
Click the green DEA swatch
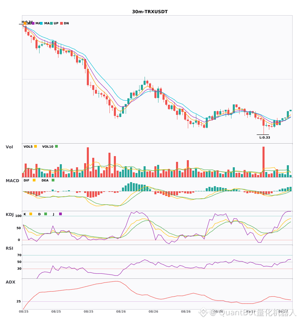click(x=53, y=180)
